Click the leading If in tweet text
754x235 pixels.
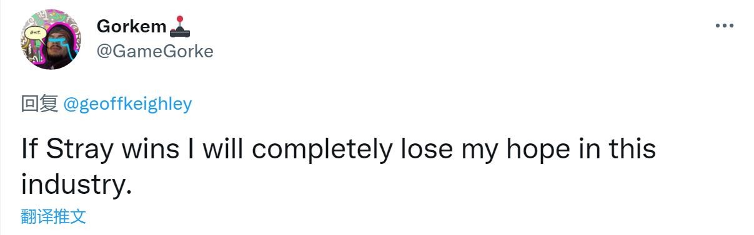[x=30, y=150]
